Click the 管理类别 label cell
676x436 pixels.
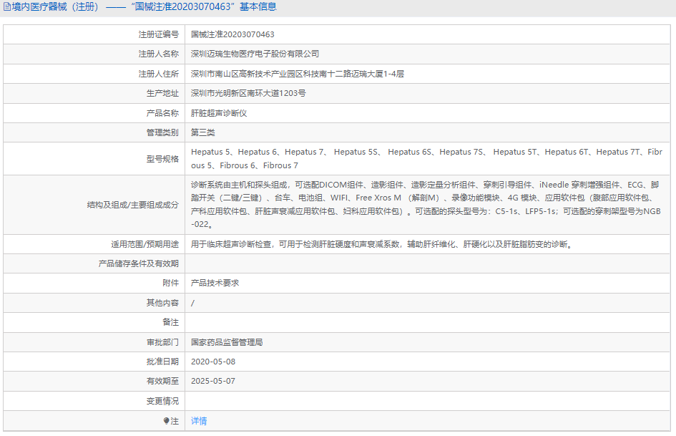(94, 132)
